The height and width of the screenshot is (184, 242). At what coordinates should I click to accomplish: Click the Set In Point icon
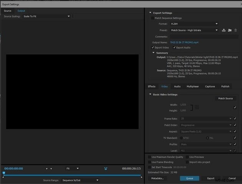pos(46,169)
